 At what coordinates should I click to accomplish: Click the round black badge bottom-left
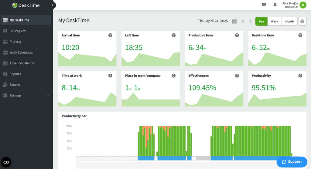click(6, 162)
